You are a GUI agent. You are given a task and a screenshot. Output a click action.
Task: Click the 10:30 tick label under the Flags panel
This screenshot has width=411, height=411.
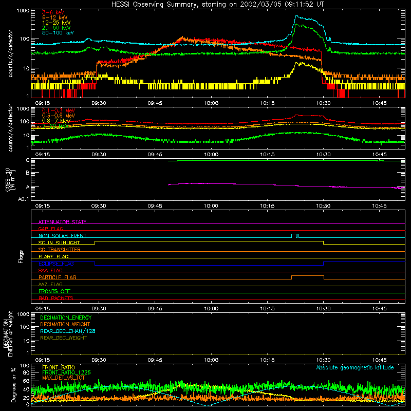coord(324,309)
